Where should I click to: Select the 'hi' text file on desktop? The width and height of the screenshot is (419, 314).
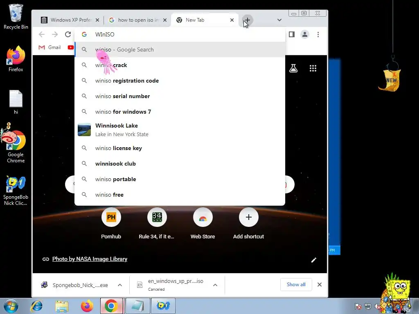click(x=16, y=102)
